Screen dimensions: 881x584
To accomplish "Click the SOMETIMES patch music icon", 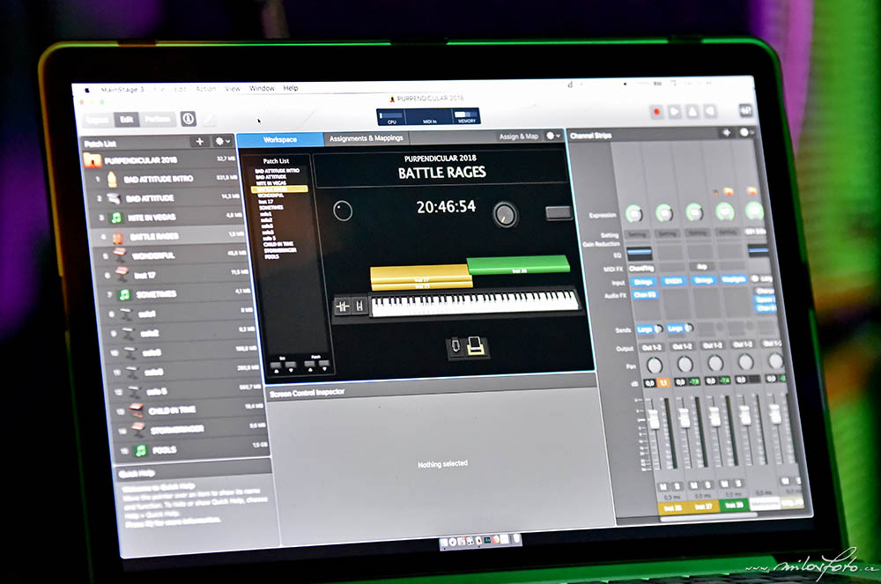I will pyautogui.click(x=124, y=294).
